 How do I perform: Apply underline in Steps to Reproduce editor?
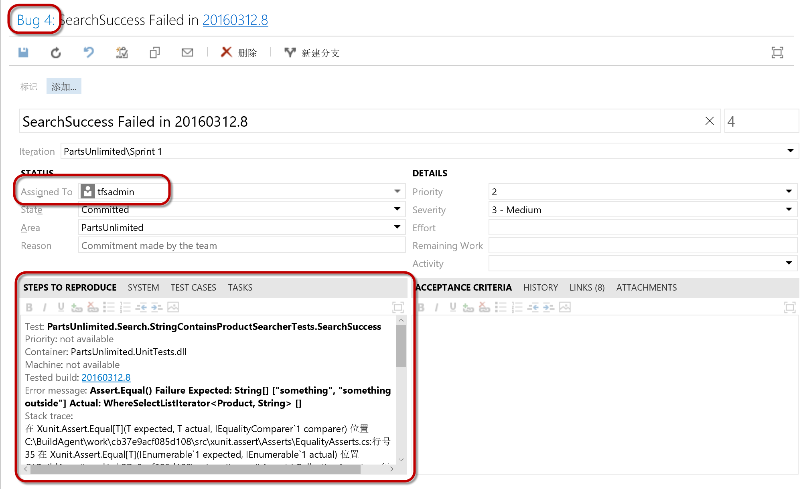coord(61,307)
